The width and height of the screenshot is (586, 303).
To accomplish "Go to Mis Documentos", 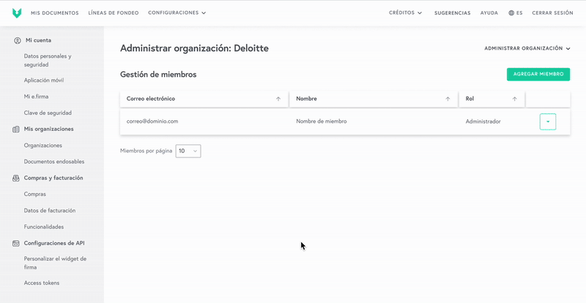I will (55, 12).
